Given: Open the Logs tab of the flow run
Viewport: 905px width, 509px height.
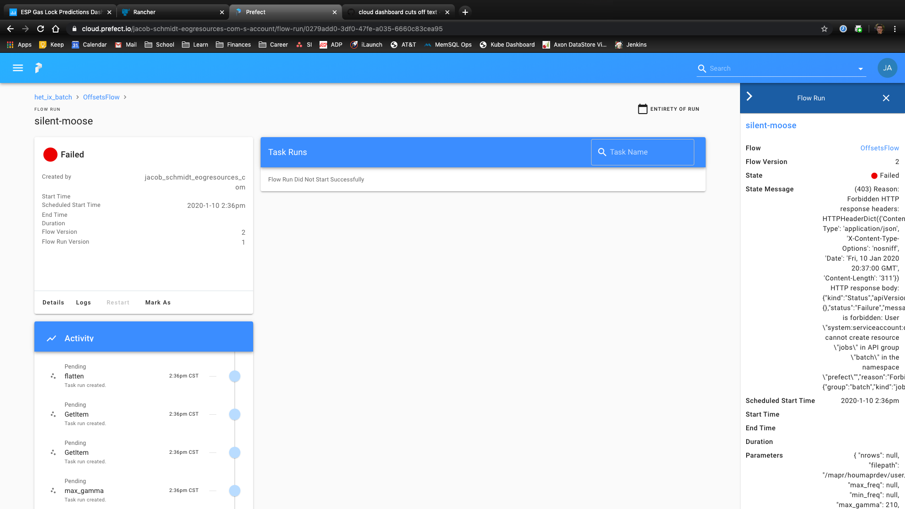Looking at the screenshot, I should pyautogui.click(x=83, y=303).
